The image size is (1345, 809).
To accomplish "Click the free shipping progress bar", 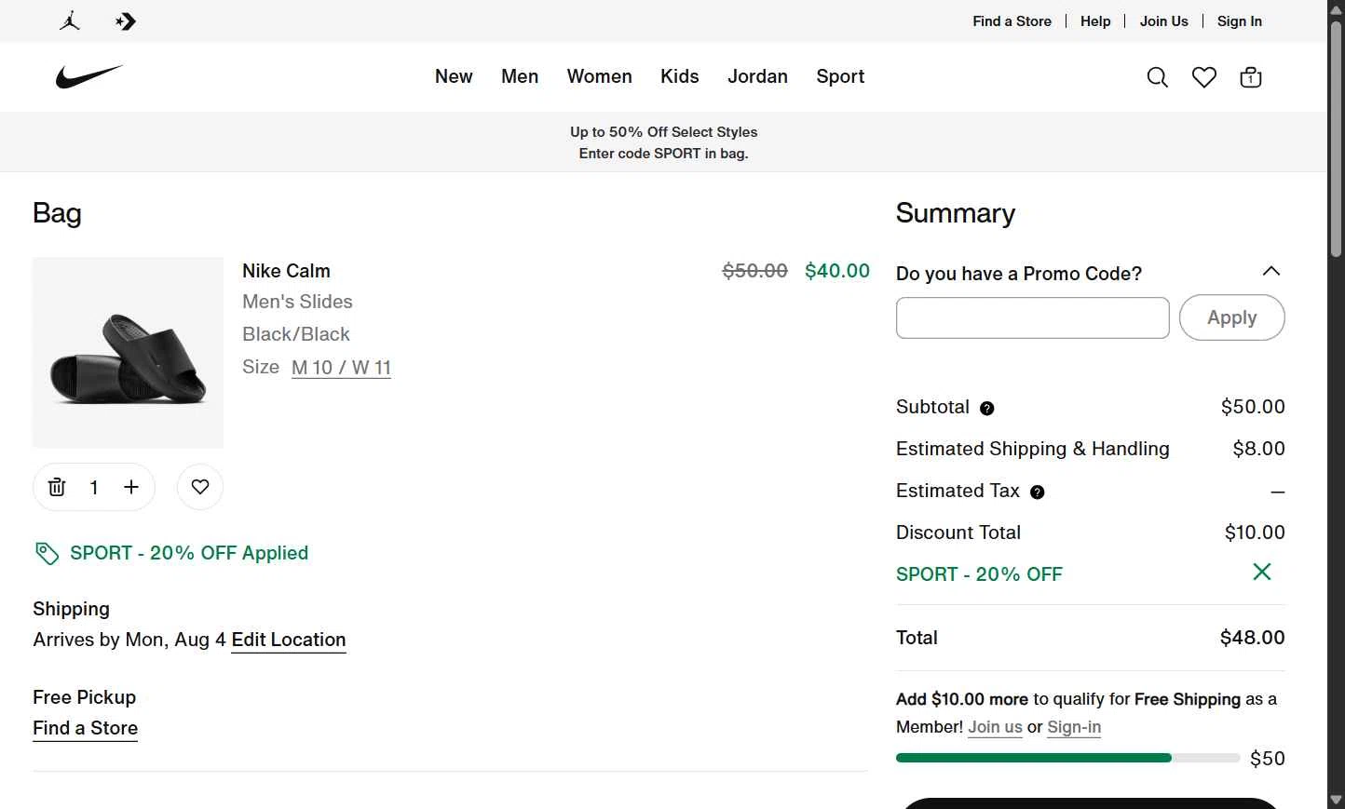I will tap(1067, 759).
